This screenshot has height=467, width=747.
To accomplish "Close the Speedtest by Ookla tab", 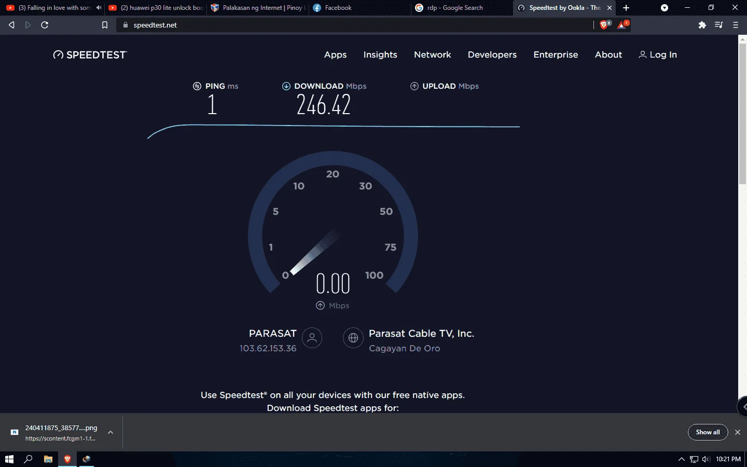I will coord(610,8).
